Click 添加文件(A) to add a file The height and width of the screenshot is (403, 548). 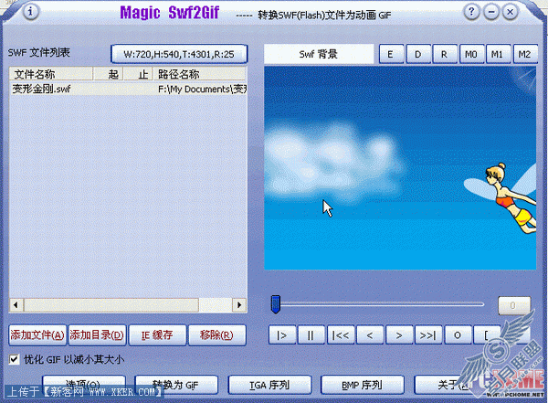[37, 335]
